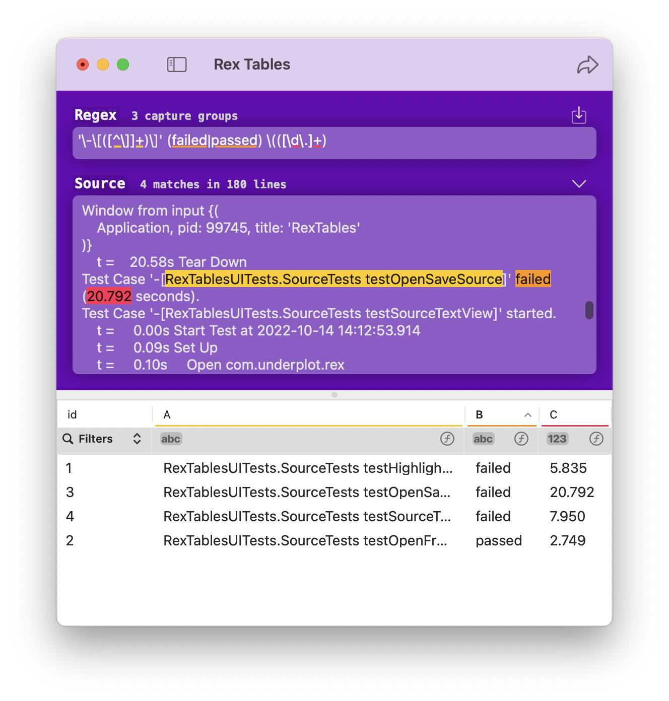Toggle sort arrow on column B header
The width and height of the screenshot is (669, 701).
527,415
